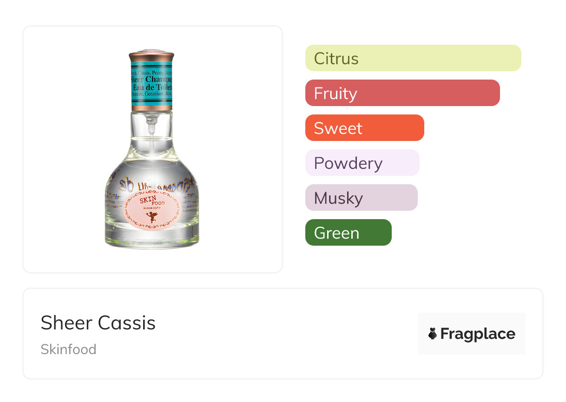This screenshot has height=402, width=566.
Task: Choose the Sweet accord bar
Action: (364, 128)
